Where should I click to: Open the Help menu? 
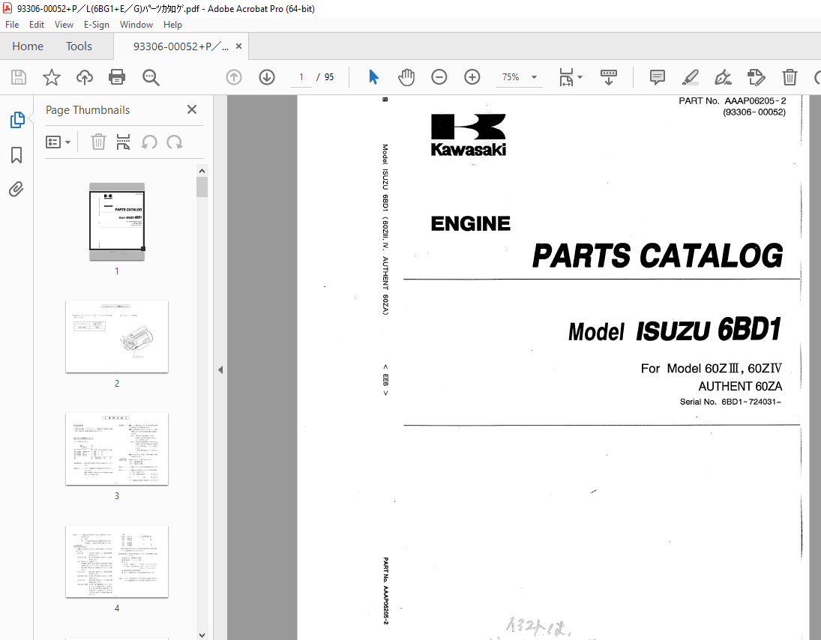tap(172, 25)
